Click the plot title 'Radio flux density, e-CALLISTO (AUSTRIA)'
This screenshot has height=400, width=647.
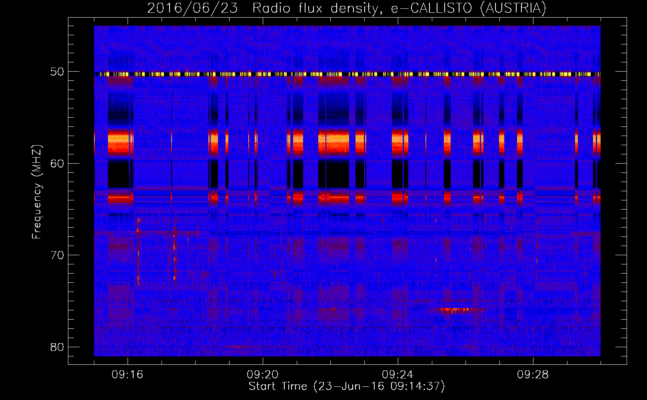pos(399,8)
